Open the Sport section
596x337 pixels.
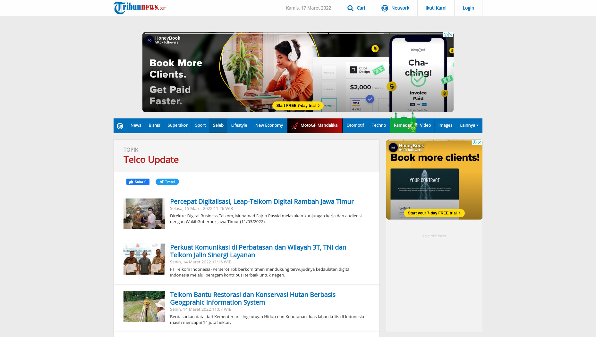click(200, 125)
